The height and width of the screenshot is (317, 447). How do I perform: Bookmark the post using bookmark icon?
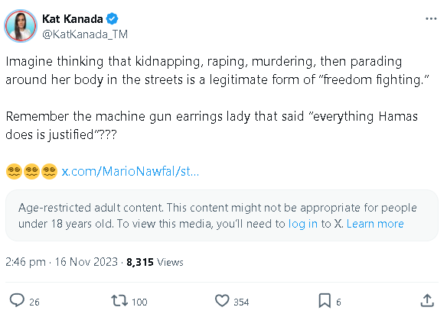point(325,301)
